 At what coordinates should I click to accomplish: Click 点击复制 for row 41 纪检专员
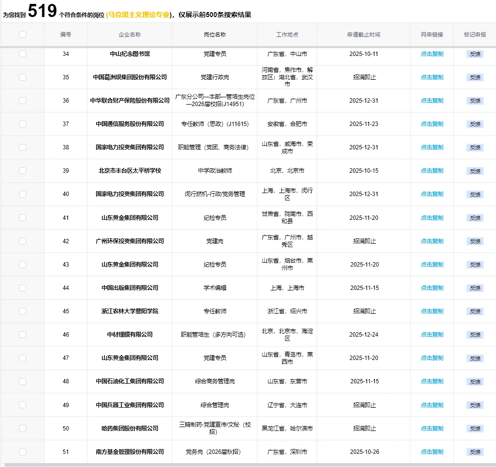click(432, 217)
